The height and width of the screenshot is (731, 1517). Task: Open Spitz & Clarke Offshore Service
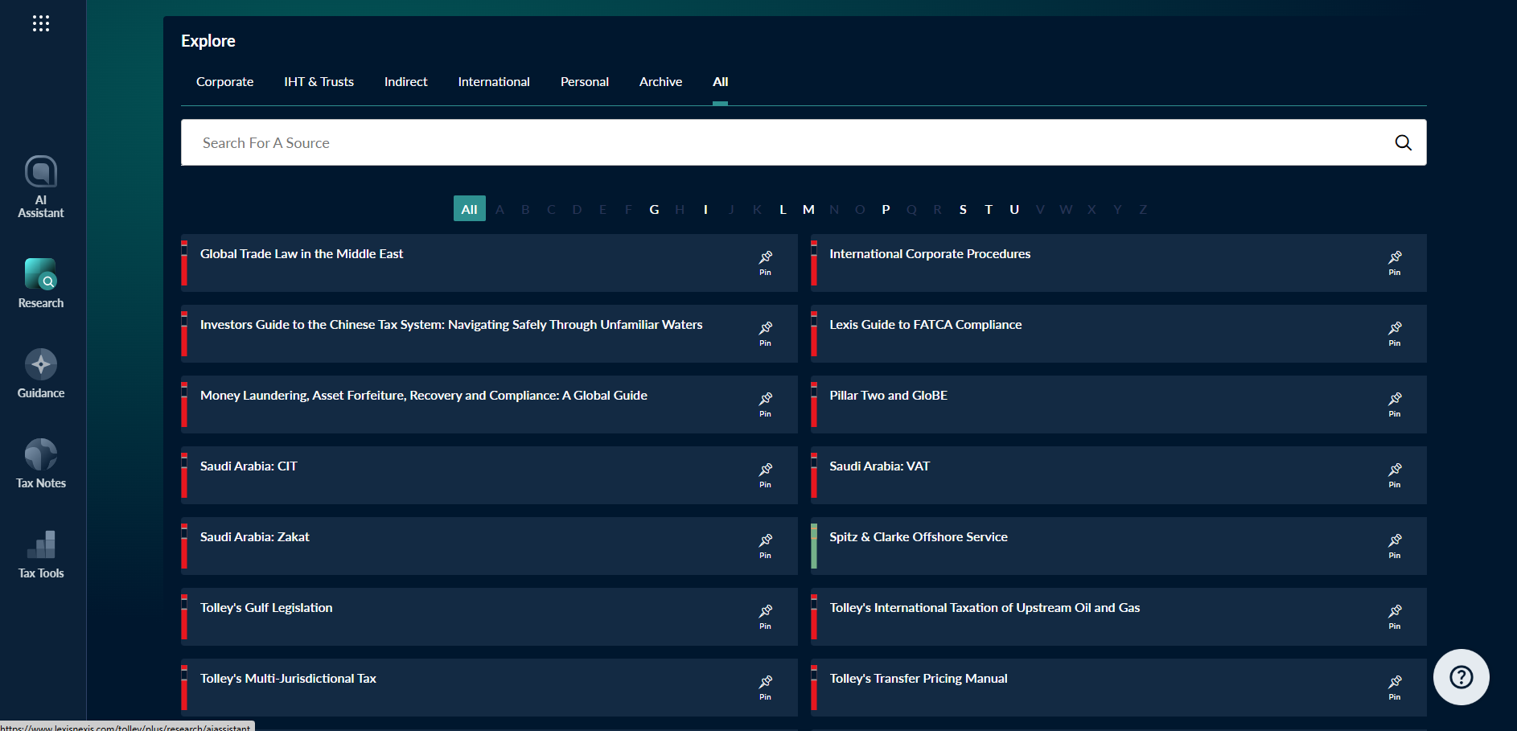pos(919,537)
